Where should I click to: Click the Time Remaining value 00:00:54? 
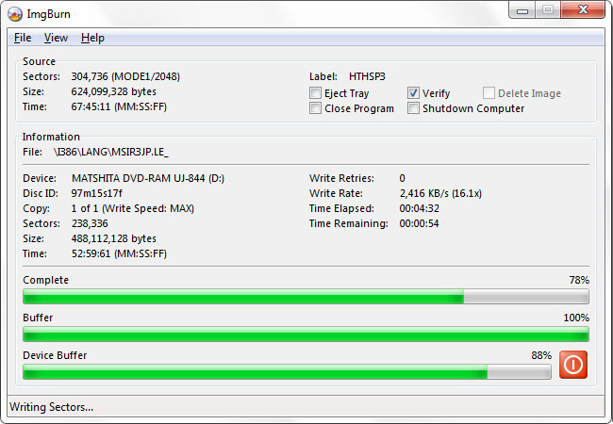click(x=419, y=223)
